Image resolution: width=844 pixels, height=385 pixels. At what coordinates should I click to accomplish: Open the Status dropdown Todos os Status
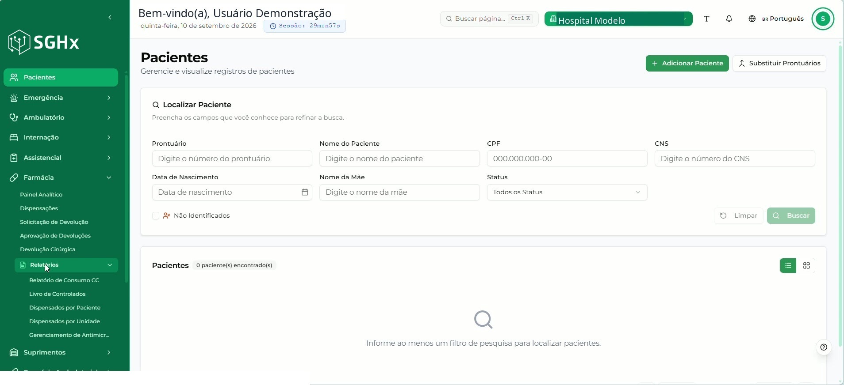tap(567, 192)
